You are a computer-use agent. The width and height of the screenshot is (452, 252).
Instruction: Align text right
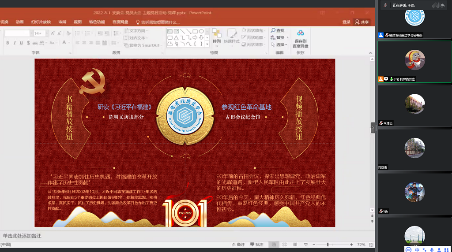point(91,43)
